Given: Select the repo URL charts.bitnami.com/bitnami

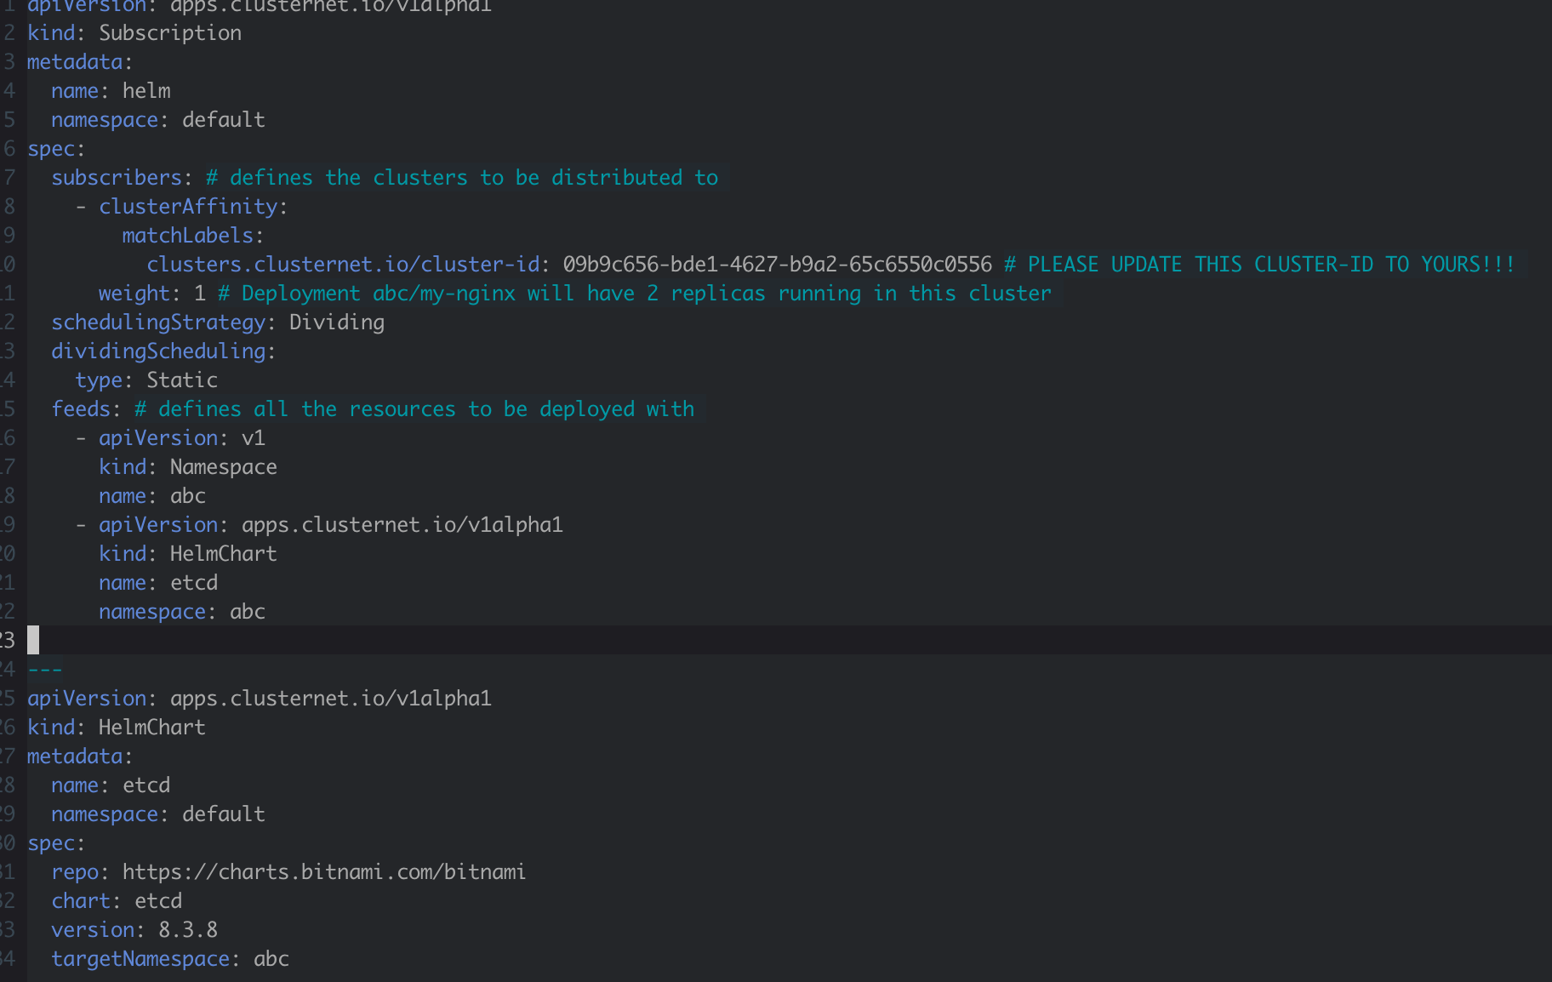Looking at the screenshot, I should [323, 871].
